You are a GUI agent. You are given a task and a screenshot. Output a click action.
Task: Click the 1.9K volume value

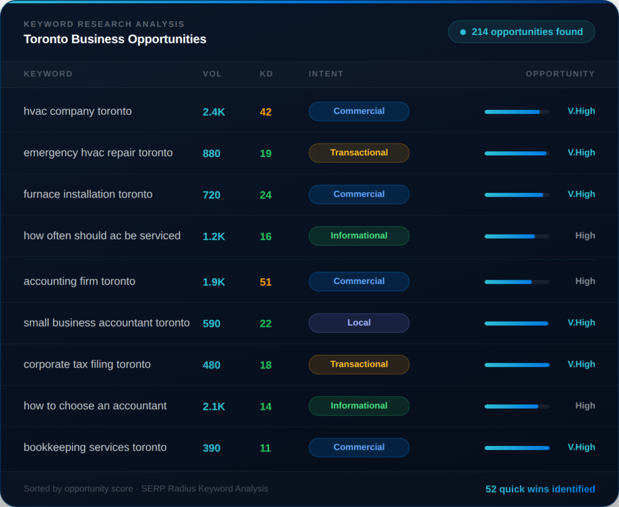tap(213, 282)
